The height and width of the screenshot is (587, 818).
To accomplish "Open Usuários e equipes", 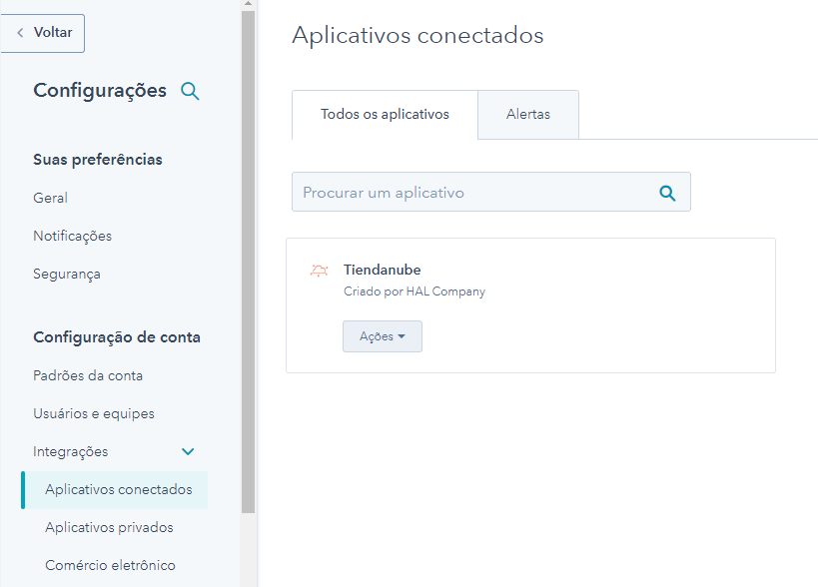I will (94, 414).
